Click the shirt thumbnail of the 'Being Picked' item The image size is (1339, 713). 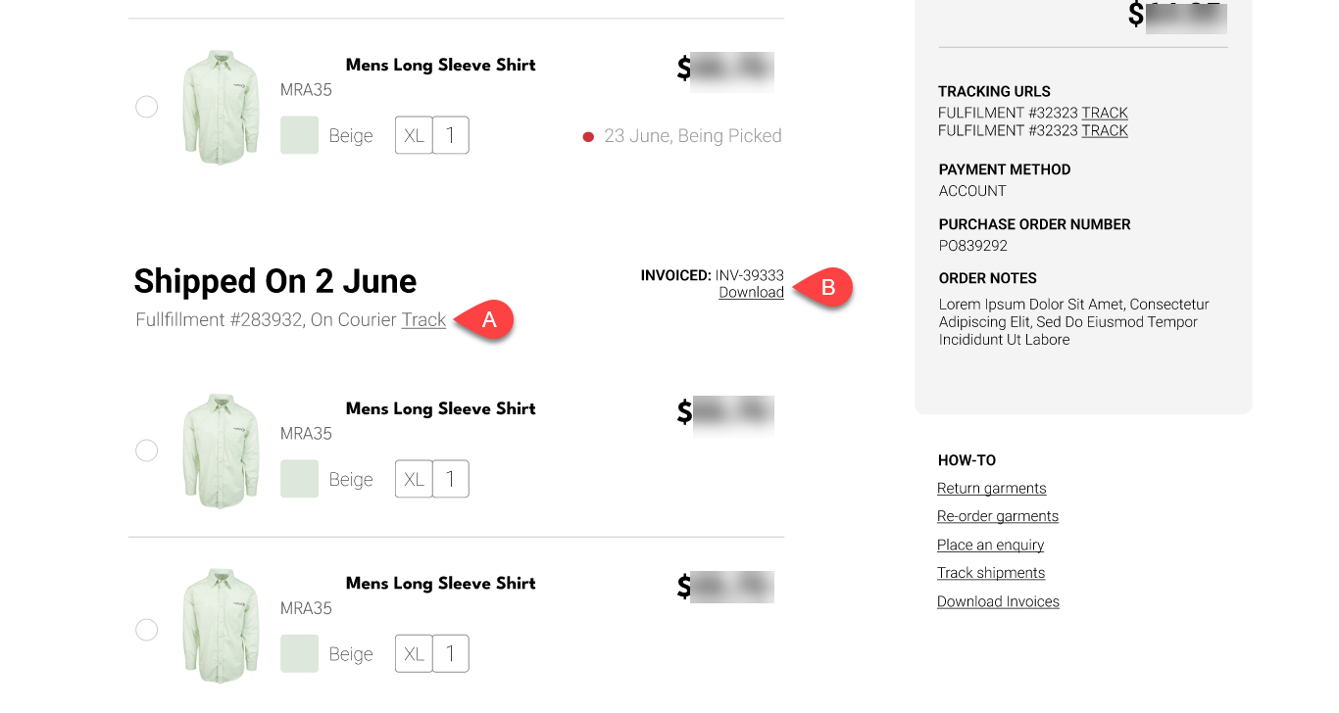221,108
